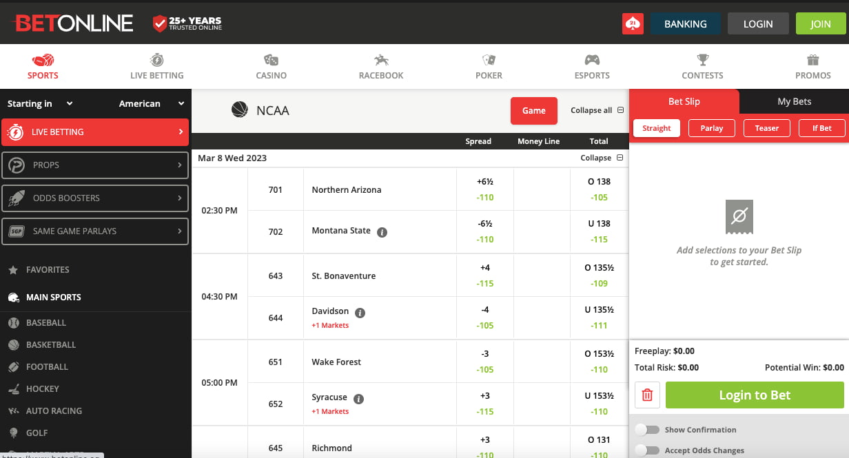Open the Poker cards icon
This screenshot has width=849, height=458.
(489, 60)
